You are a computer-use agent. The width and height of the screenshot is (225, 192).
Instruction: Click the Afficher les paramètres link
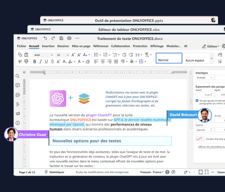point(211,147)
